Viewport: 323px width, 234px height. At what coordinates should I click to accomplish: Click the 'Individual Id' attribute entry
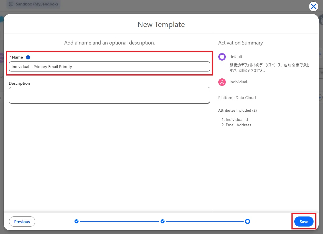(x=237, y=119)
